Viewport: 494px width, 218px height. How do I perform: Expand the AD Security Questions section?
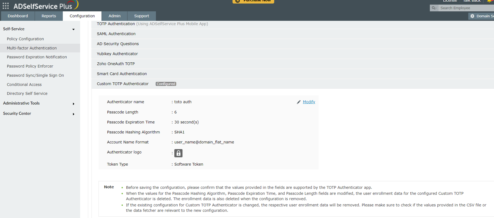tap(293, 44)
